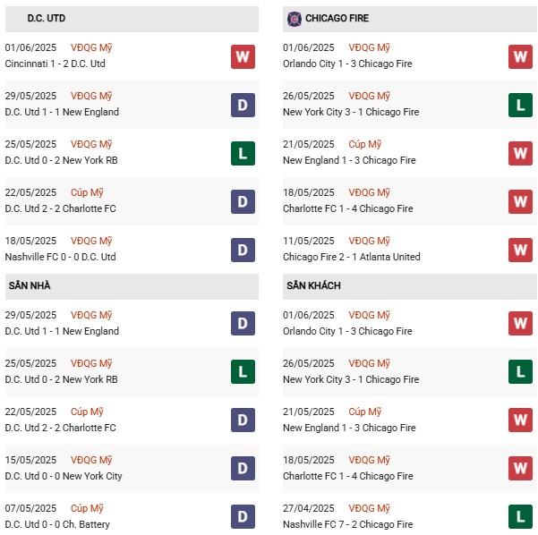Select the D.C. UTD header tab

pyautogui.click(x=47, y=18)
